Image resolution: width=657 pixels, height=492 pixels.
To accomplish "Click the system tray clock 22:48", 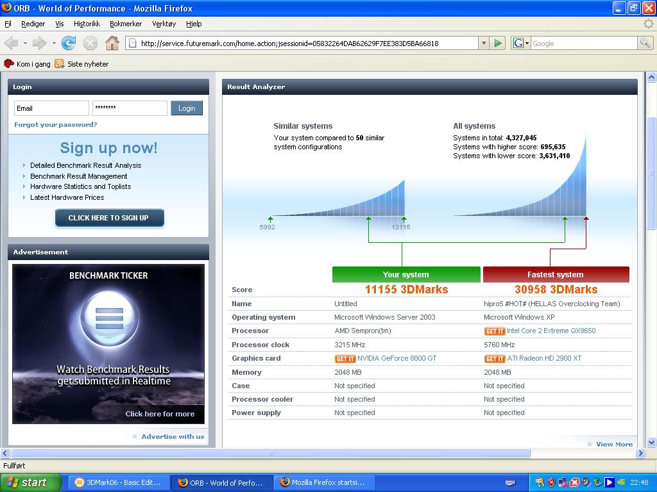I will [639, 483].
